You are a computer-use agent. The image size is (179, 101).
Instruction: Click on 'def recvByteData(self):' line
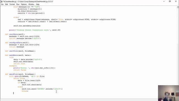point(17,43)
